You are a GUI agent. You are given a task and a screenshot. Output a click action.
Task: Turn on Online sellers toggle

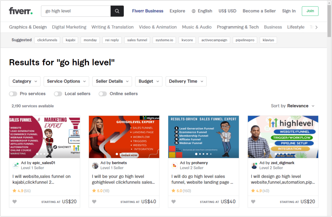(103, 94)
